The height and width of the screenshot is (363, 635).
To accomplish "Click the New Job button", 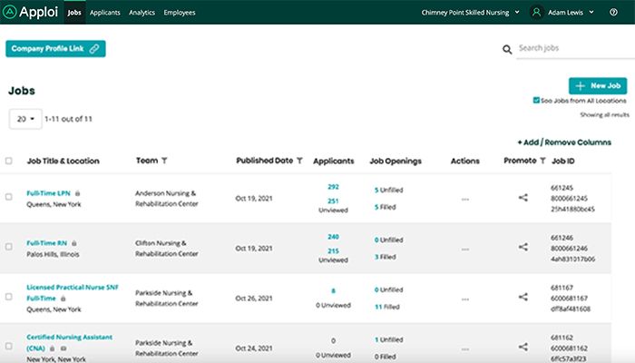I will tap(597, 85).
